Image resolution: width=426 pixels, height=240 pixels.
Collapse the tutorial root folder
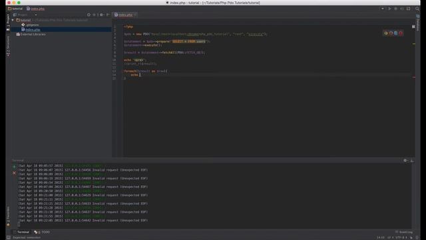tap(13, 20)
